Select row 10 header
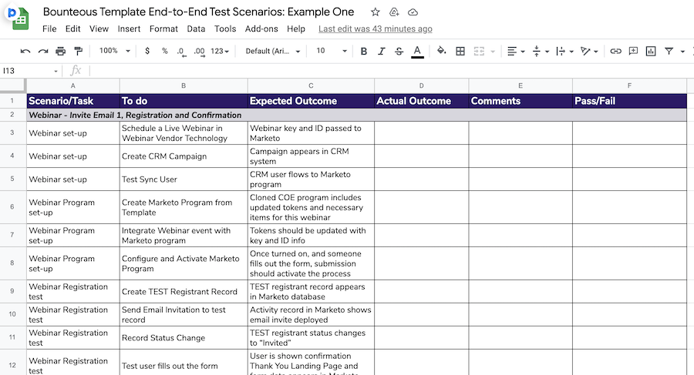Screen dimensions: 694x375 click(x=12, y=314)
